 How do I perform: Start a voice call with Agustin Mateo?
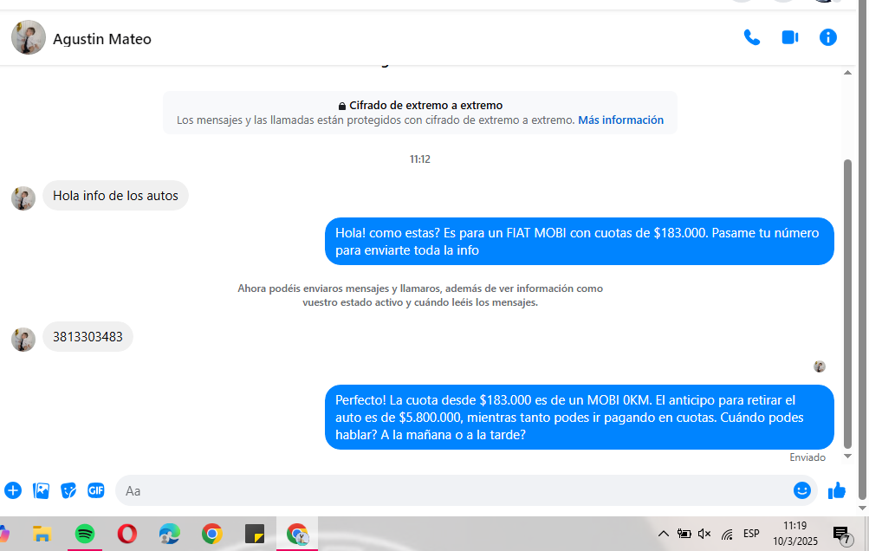pyautogui.click(x=751, y=37)
